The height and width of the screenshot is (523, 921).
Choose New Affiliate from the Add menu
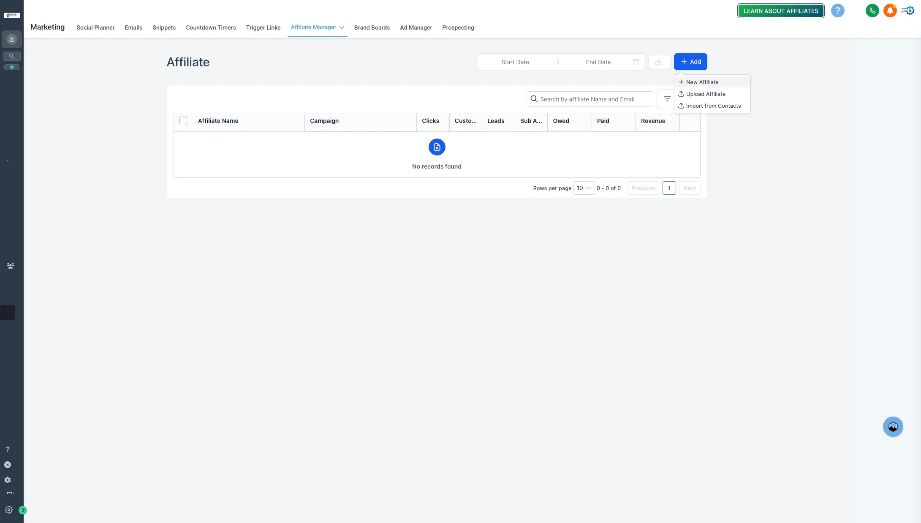[712, 82]
